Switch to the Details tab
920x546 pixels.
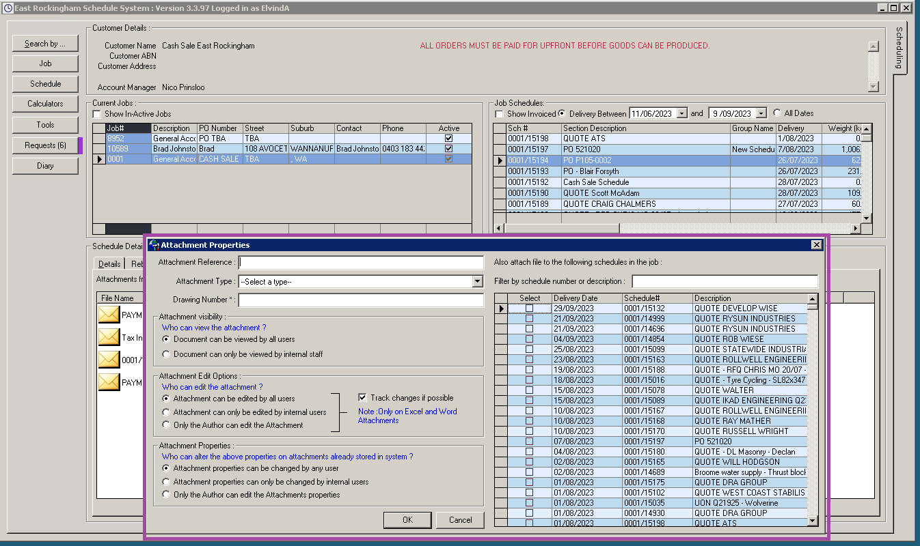109,263
